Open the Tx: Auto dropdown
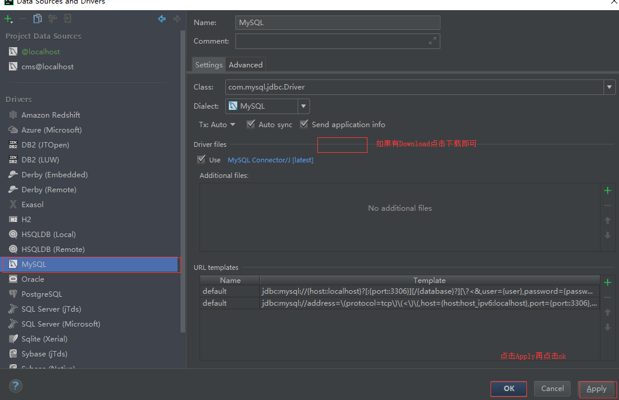The height and width of the screenshot is (400, 619). coord(217,125)
